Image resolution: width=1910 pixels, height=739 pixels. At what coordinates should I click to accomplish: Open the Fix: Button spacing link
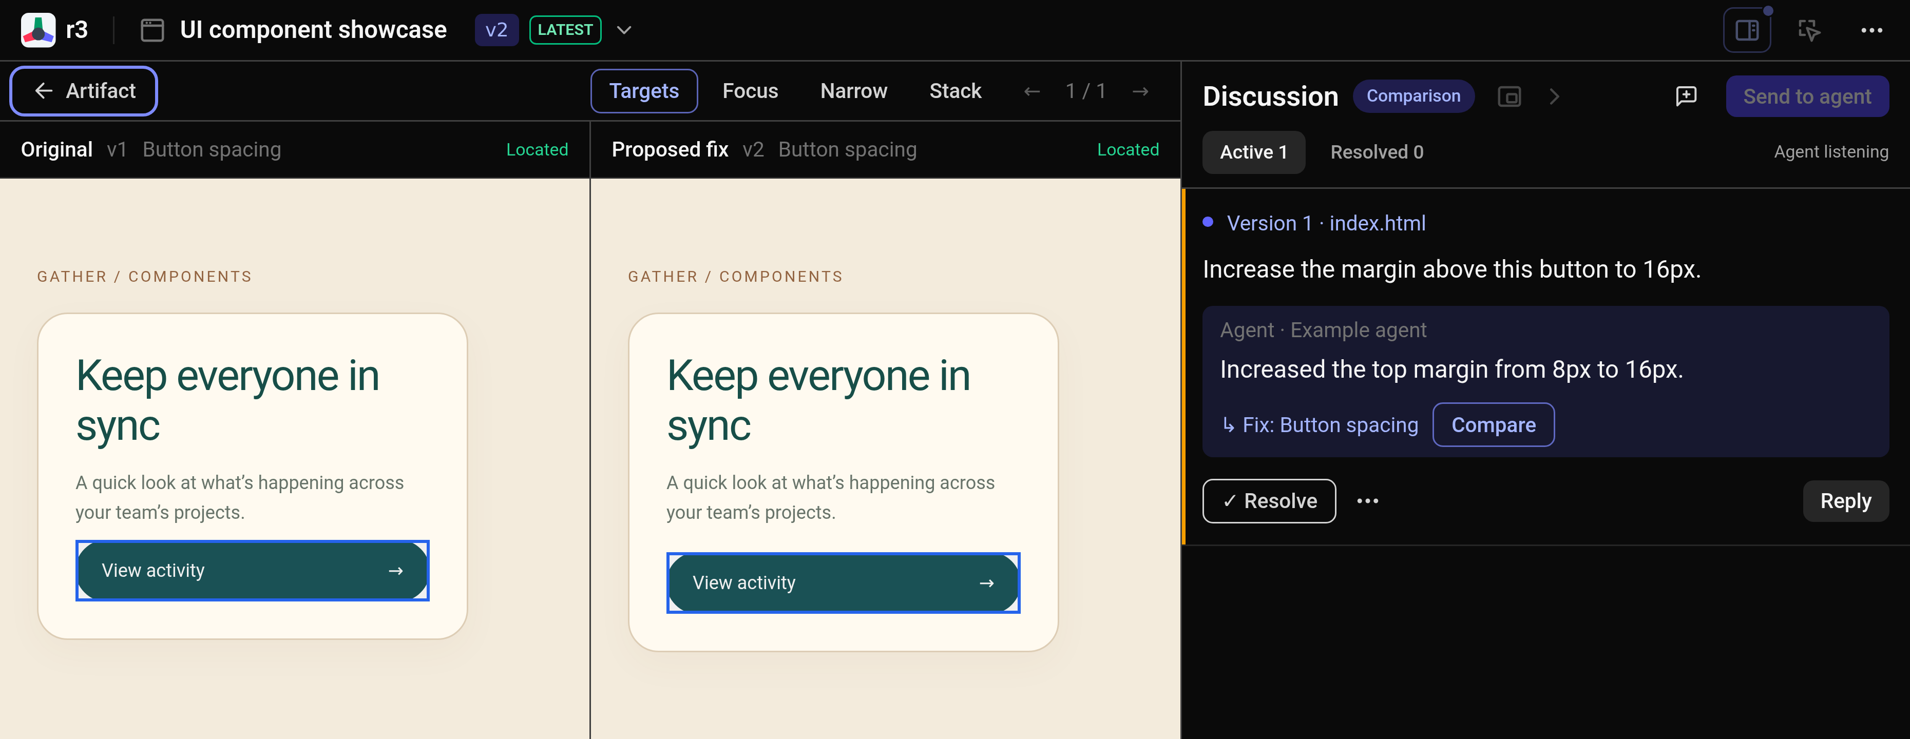pos(1320,425)
